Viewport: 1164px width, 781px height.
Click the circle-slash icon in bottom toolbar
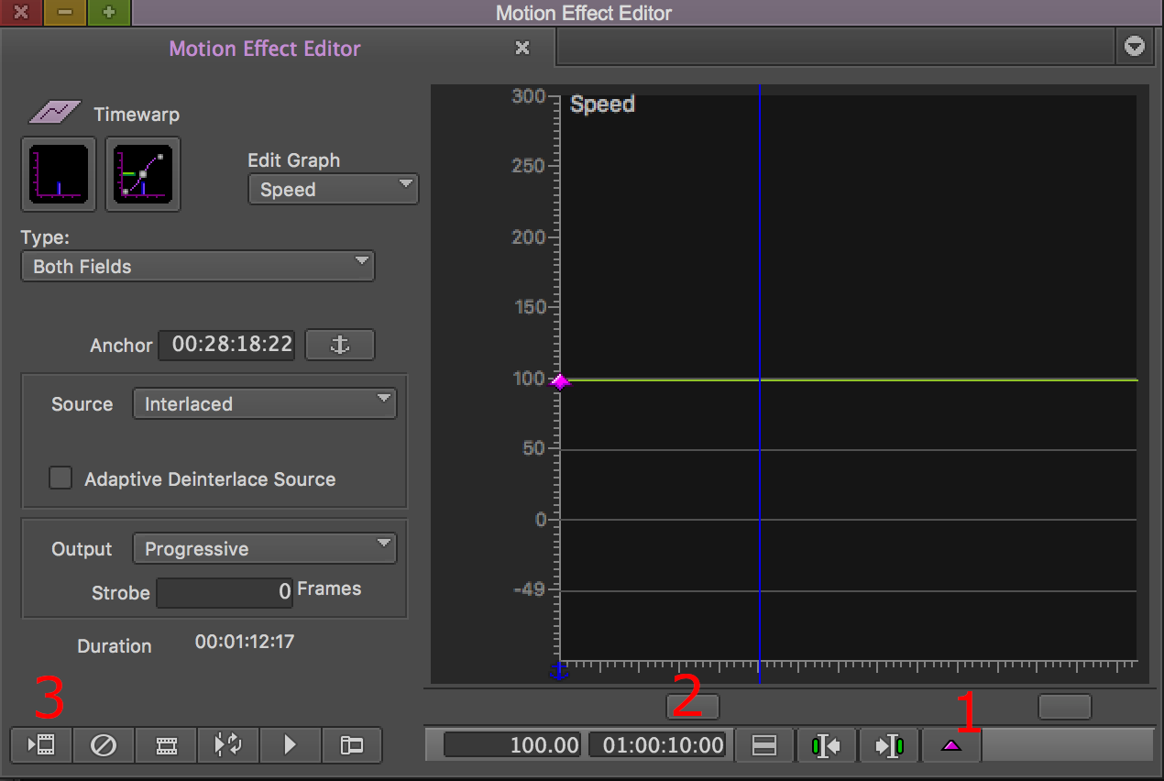104,745
